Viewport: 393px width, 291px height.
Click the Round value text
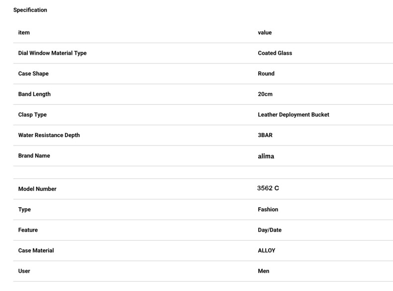266,74
